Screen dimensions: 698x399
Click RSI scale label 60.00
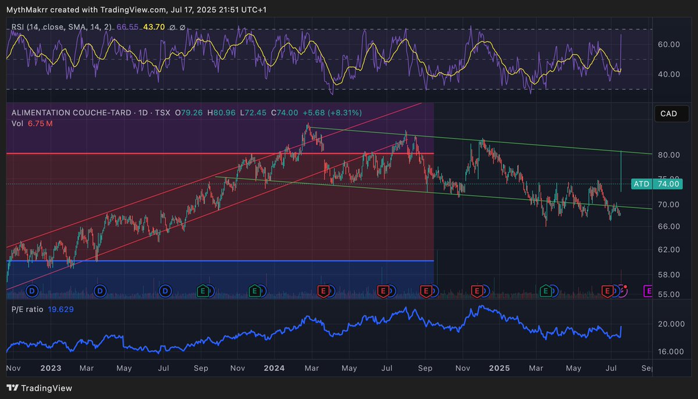click(669, 44)
